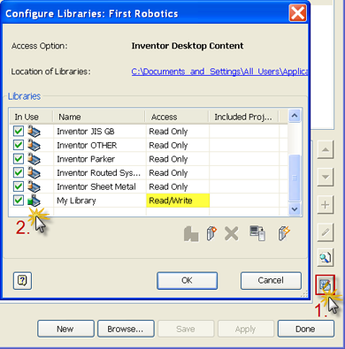Select the Inventor Parker row name
This screenshot has height=349, width=345.
pos(86,159)
